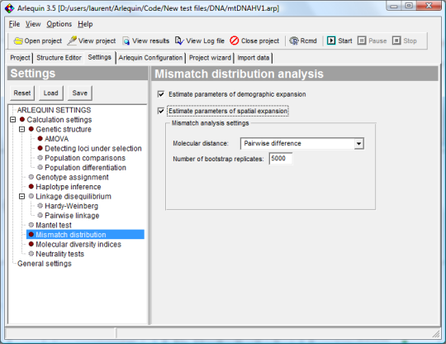Click the Rcmd R icon
This screenshot has height=344, width=446.
tap(294, 41)
